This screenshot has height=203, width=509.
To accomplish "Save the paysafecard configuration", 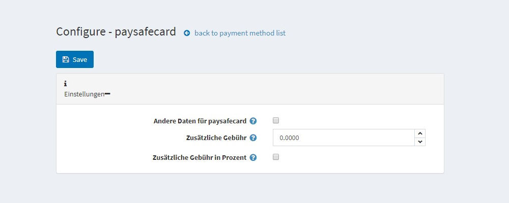I will [x=75, y=59].
